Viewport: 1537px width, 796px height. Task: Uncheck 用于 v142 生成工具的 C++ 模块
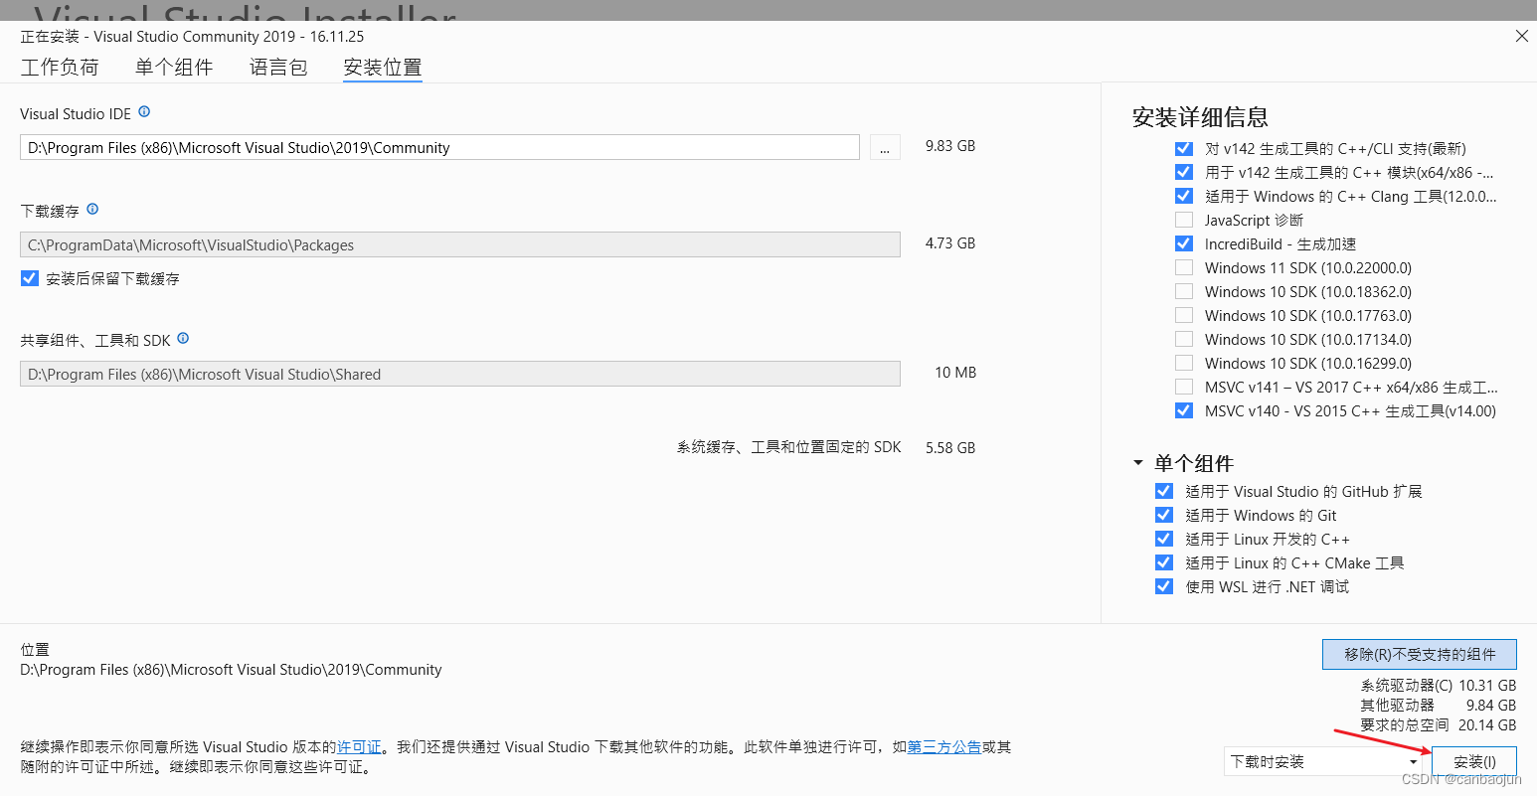click(1184, 172)
